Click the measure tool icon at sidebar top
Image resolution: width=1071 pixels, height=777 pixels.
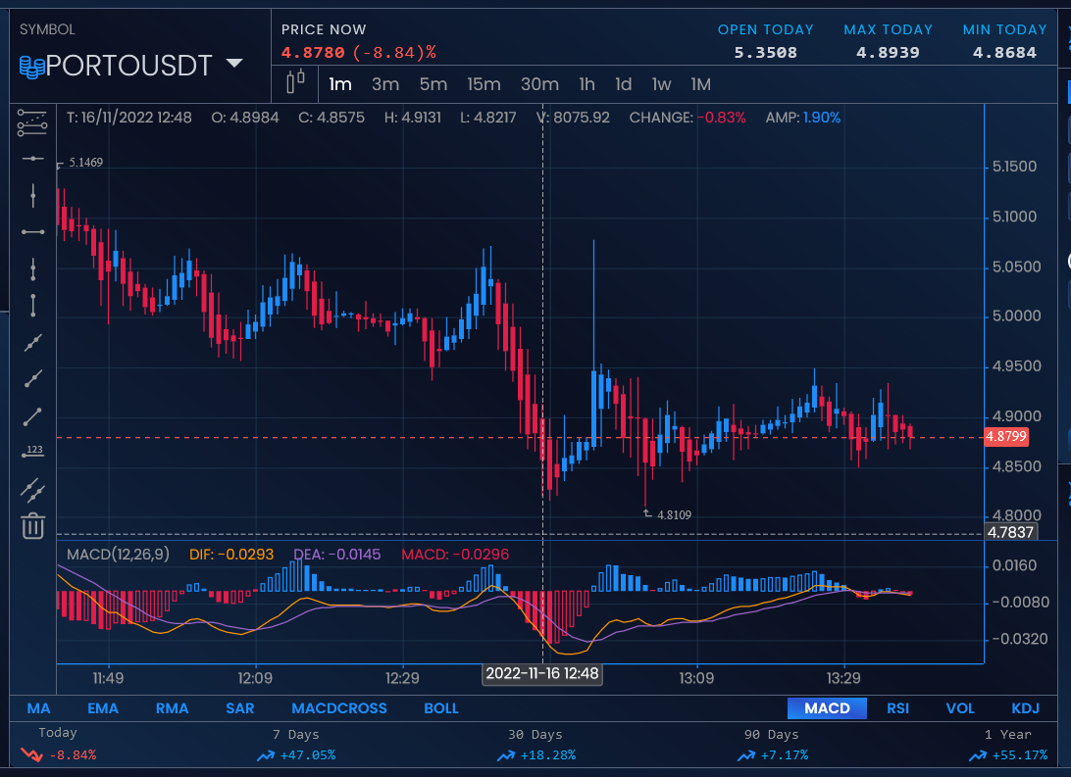(32, 124)
